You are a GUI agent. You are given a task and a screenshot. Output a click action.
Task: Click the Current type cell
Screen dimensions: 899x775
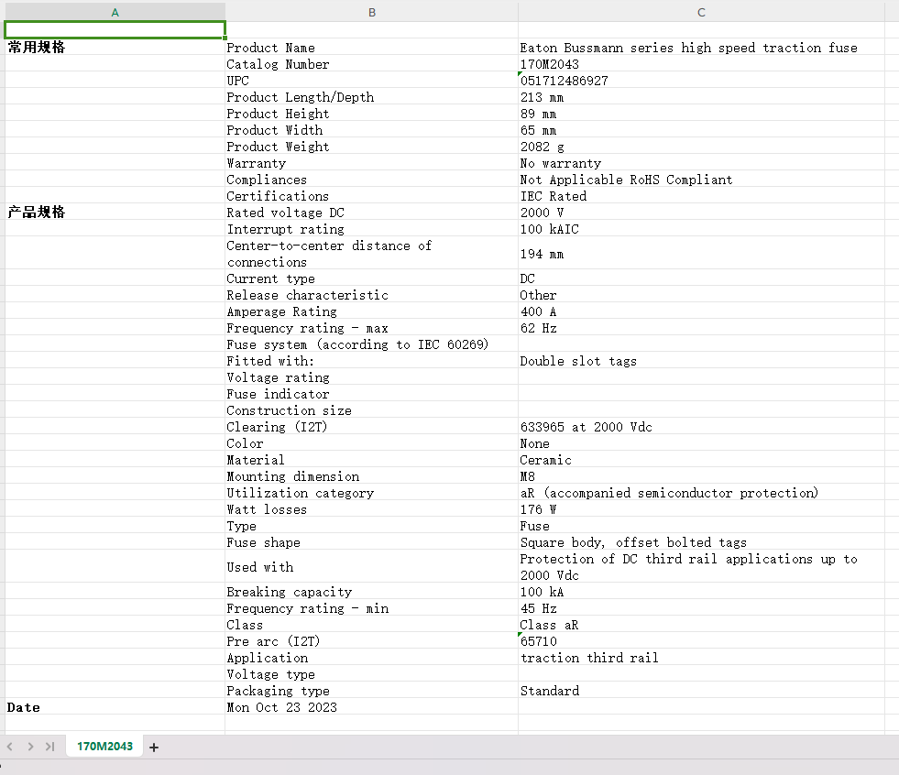click(371, 278)
